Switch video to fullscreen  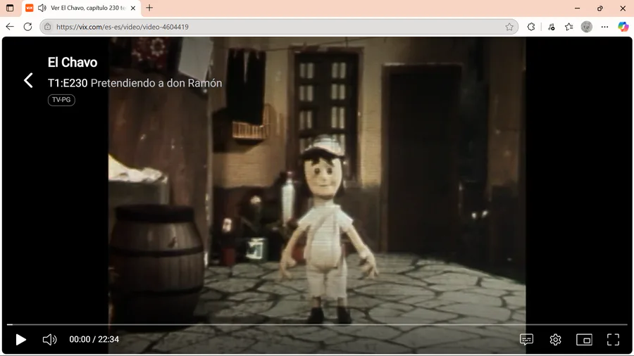coord(613,339)
